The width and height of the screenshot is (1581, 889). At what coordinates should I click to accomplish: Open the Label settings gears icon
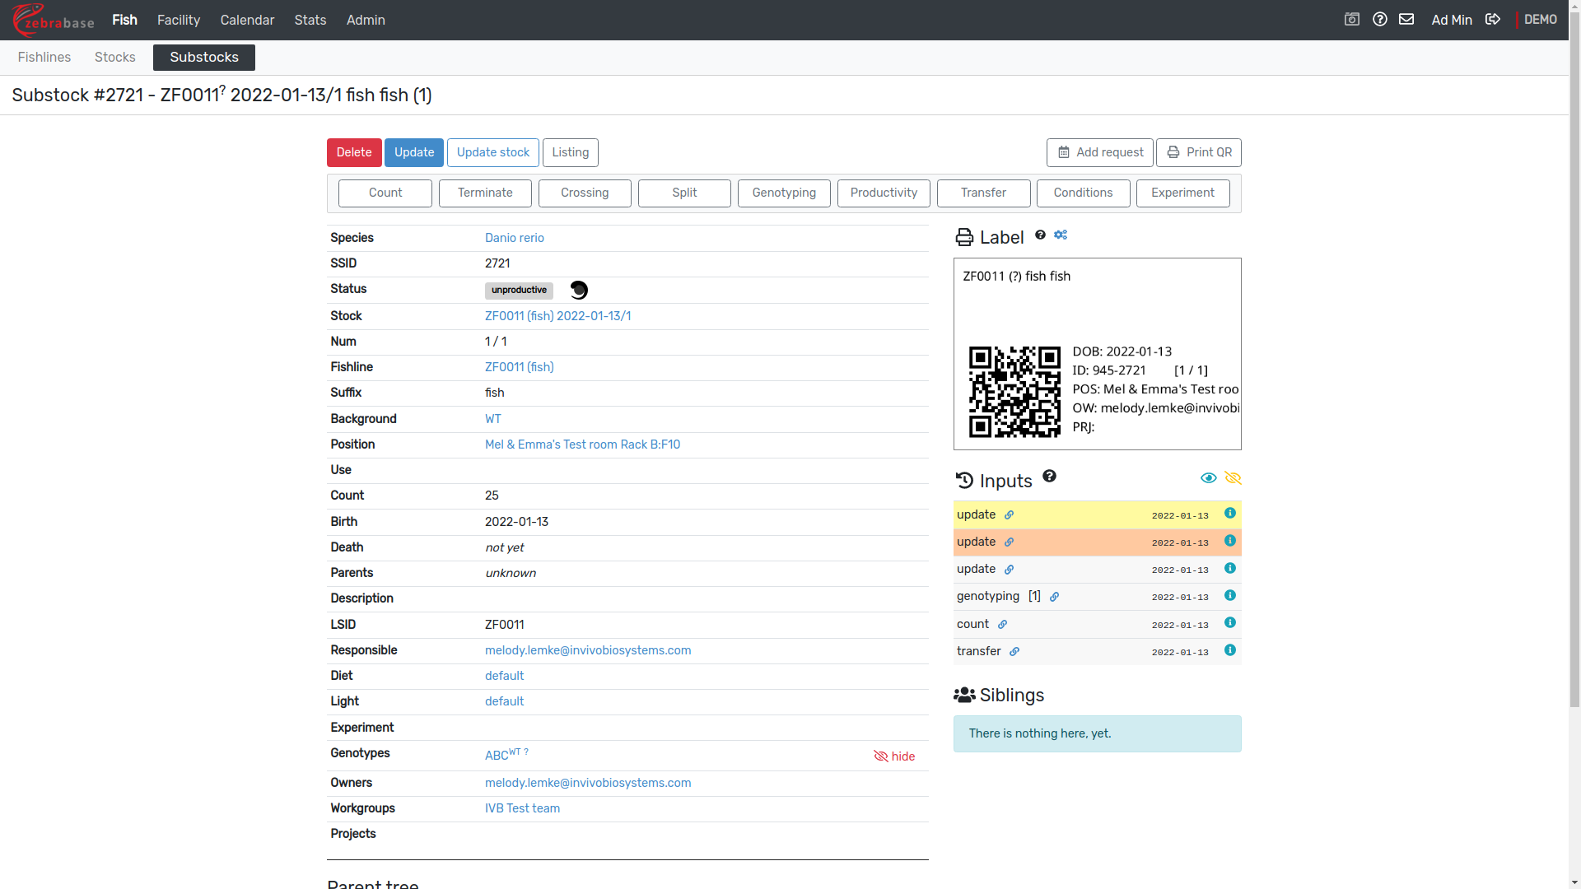click(x=1061, y=235)
